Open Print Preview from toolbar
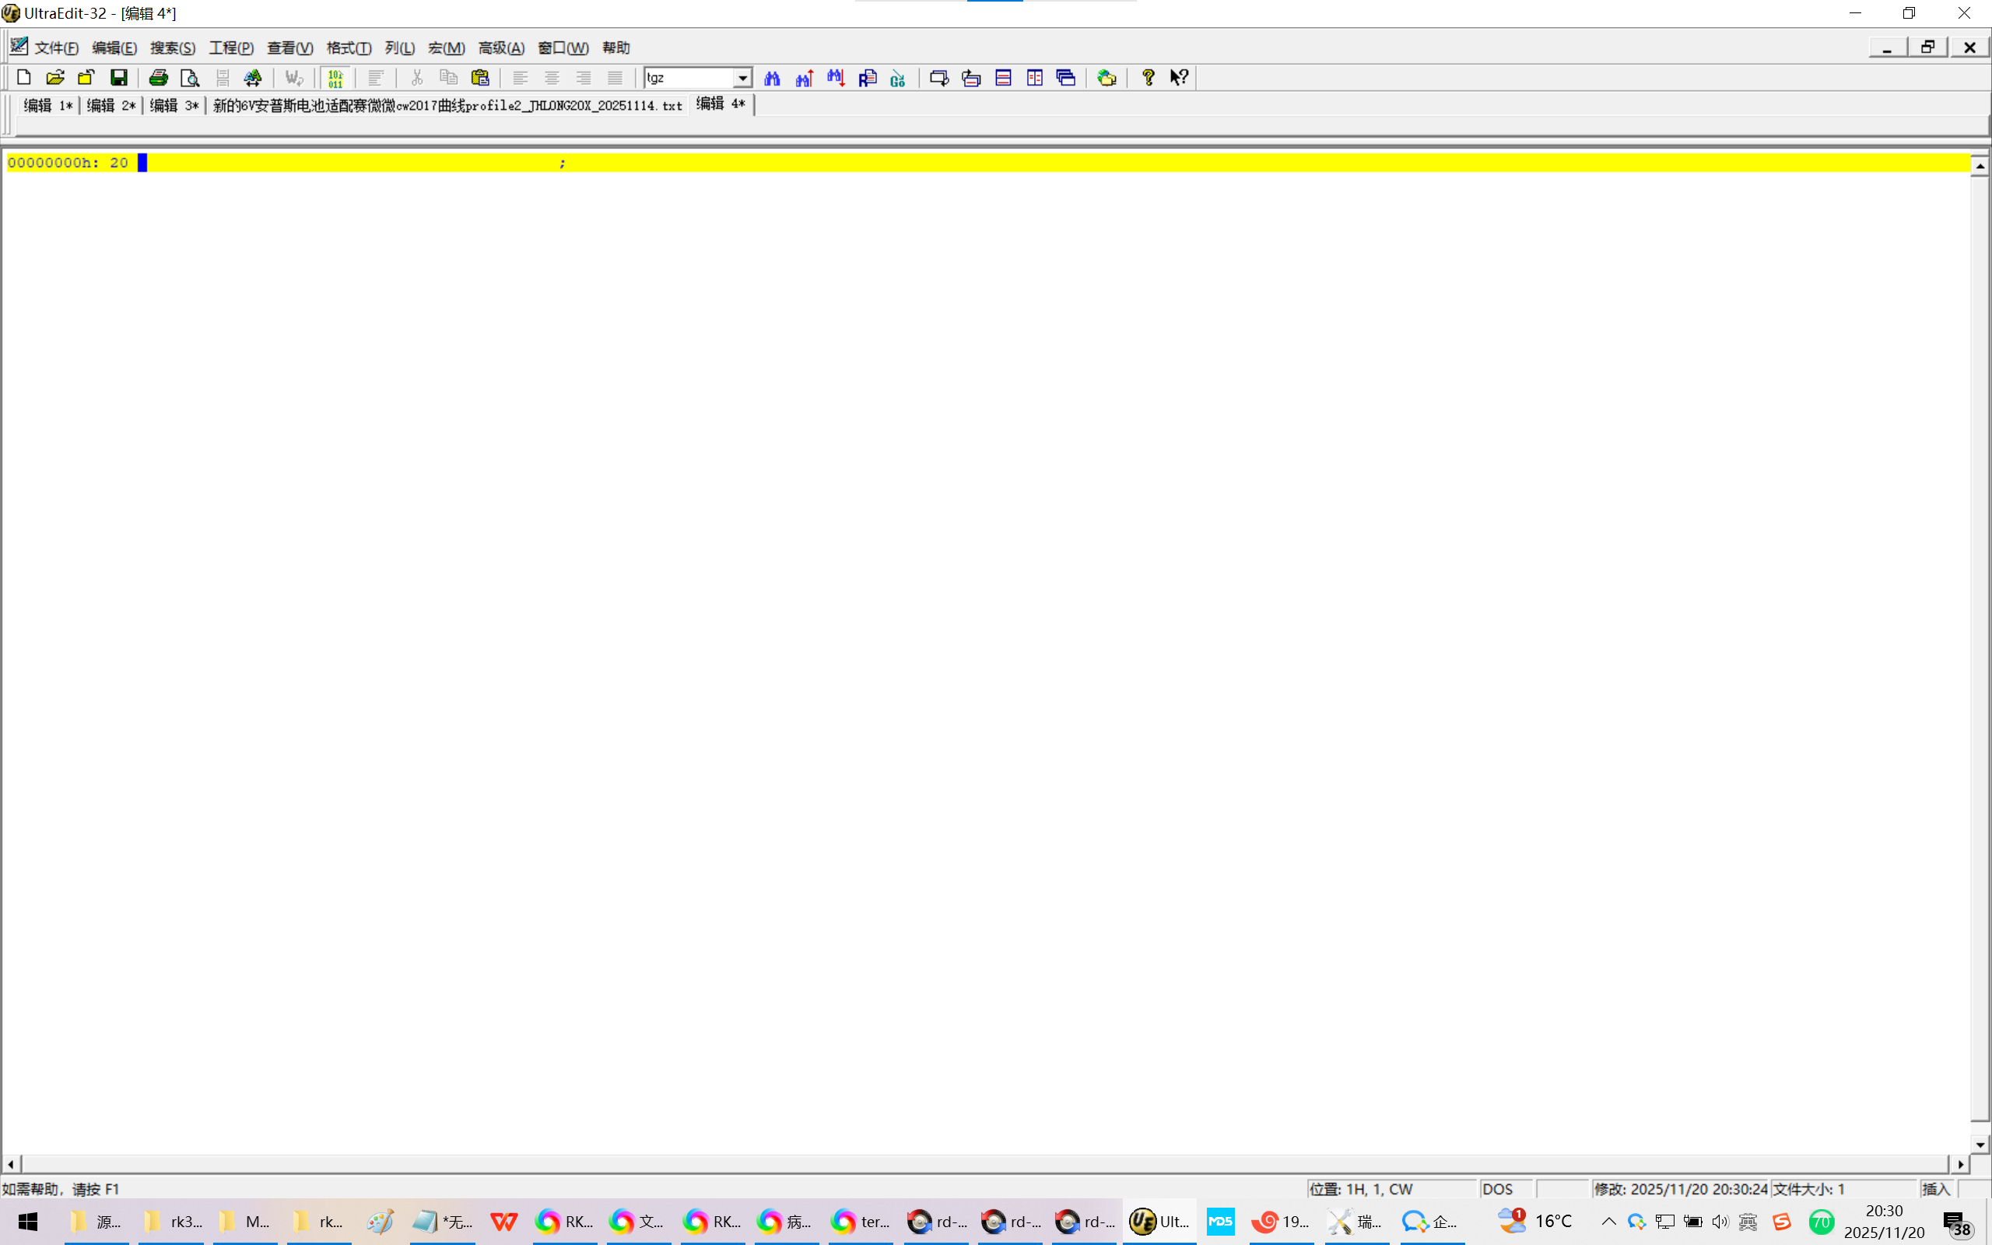This screenshot has width=1992, height=1245. click(x=189, y=77)
